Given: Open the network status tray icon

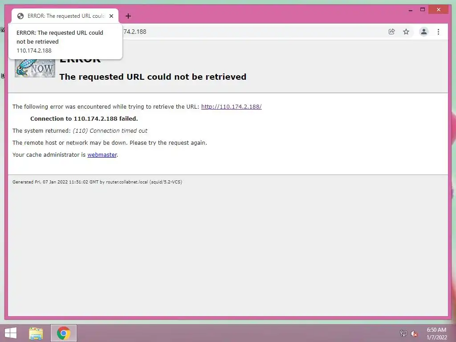Looking at the screenshot, I should pyautogui.click(x=403, y=333).
